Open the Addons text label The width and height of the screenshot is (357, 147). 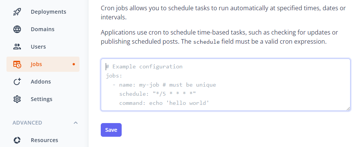point(41,81)
